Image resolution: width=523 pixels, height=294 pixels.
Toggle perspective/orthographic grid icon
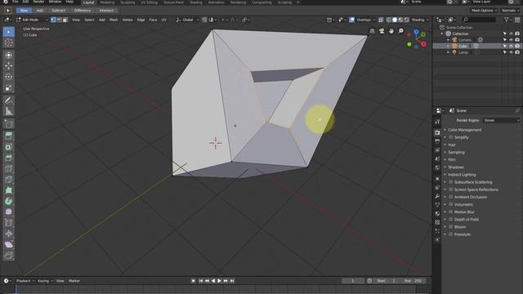pos(373,31)
